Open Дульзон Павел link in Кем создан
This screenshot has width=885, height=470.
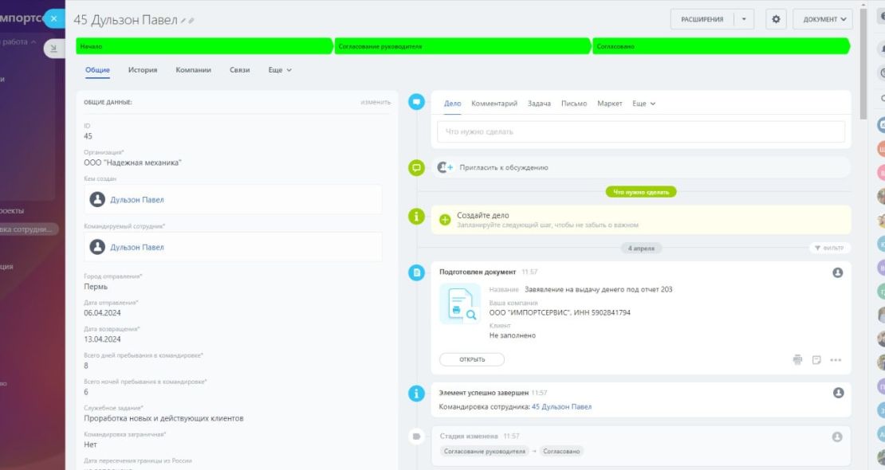(x=137, y=200)
